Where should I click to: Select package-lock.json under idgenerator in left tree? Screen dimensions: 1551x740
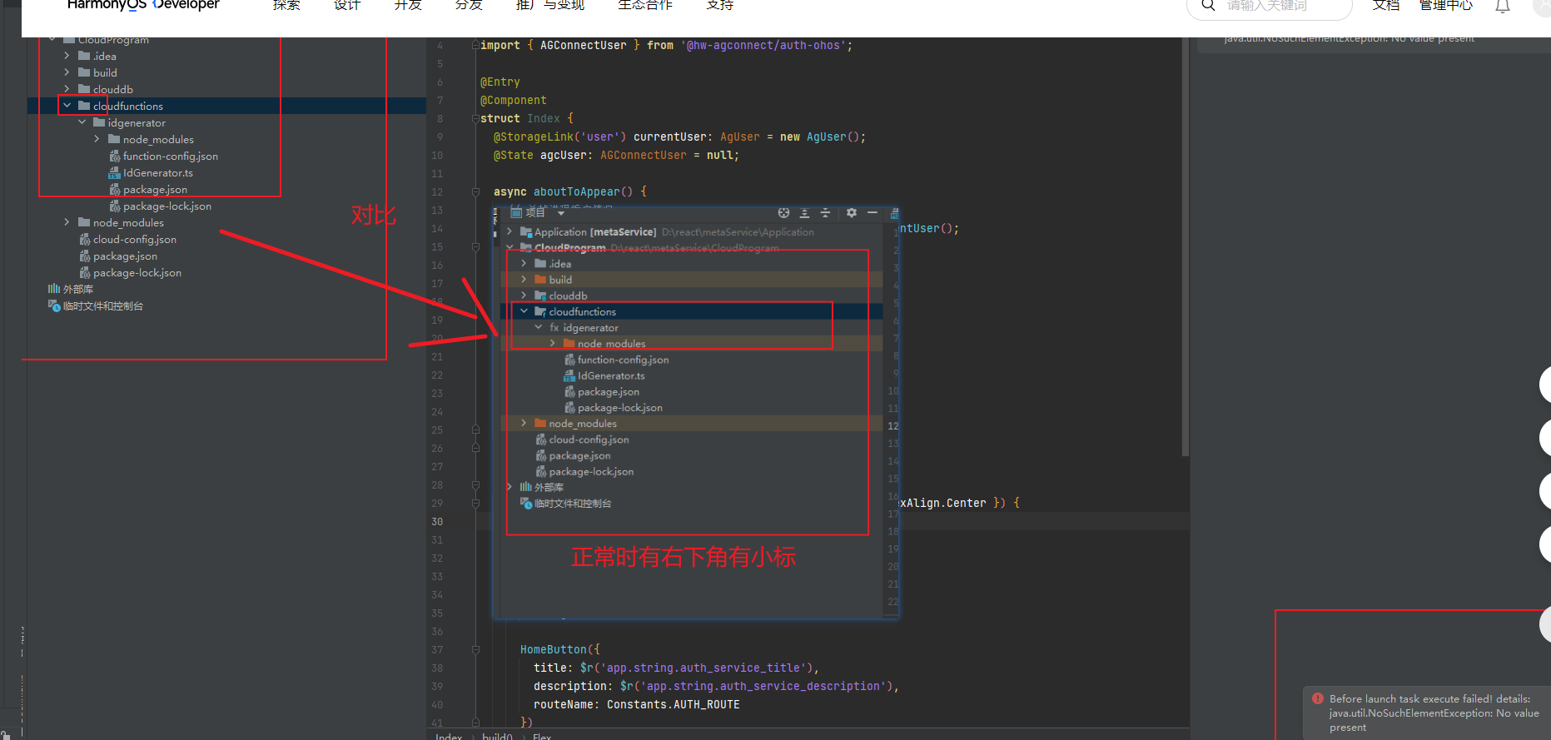[167, 206]
